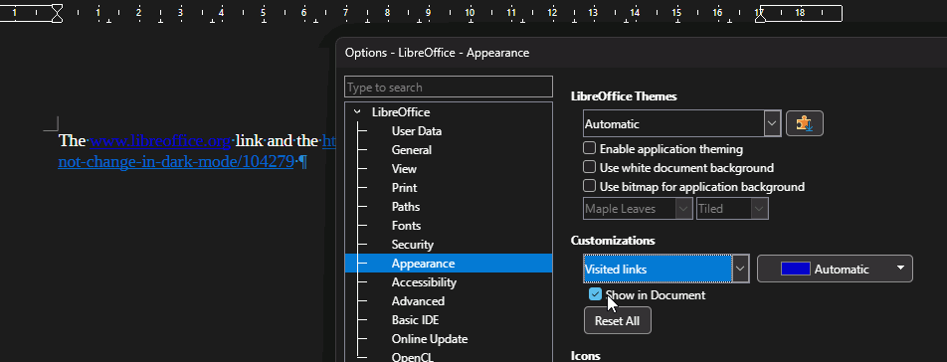Select Fonts in options tree
947x362 pixels.
(x=407, y=225)
